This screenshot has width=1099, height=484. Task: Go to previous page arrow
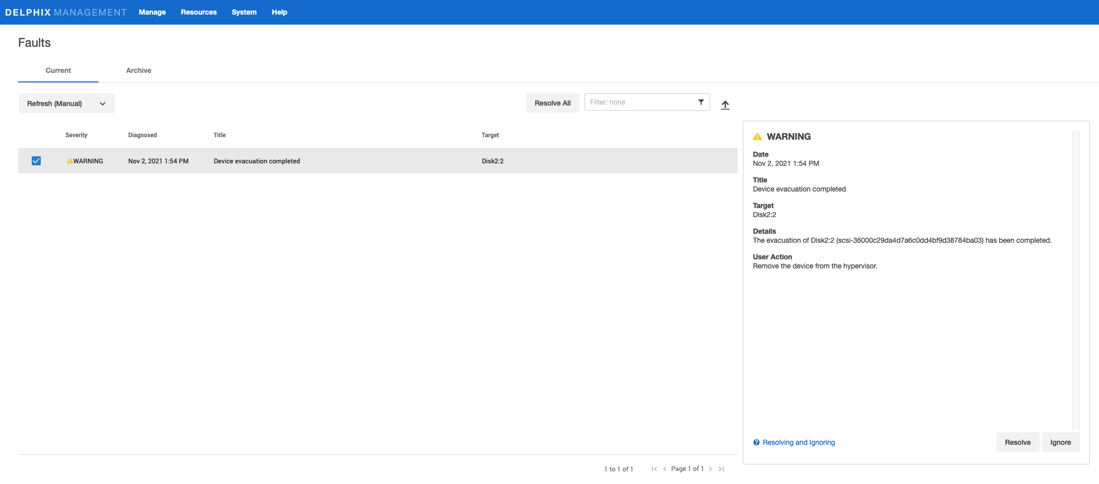pos(664,469)
